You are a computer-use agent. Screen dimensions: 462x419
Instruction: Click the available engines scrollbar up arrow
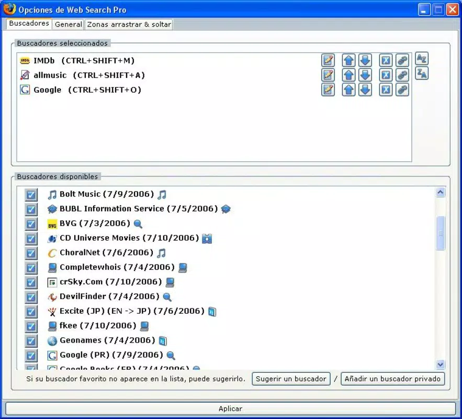pyautogui.click(x=440, y=192)
